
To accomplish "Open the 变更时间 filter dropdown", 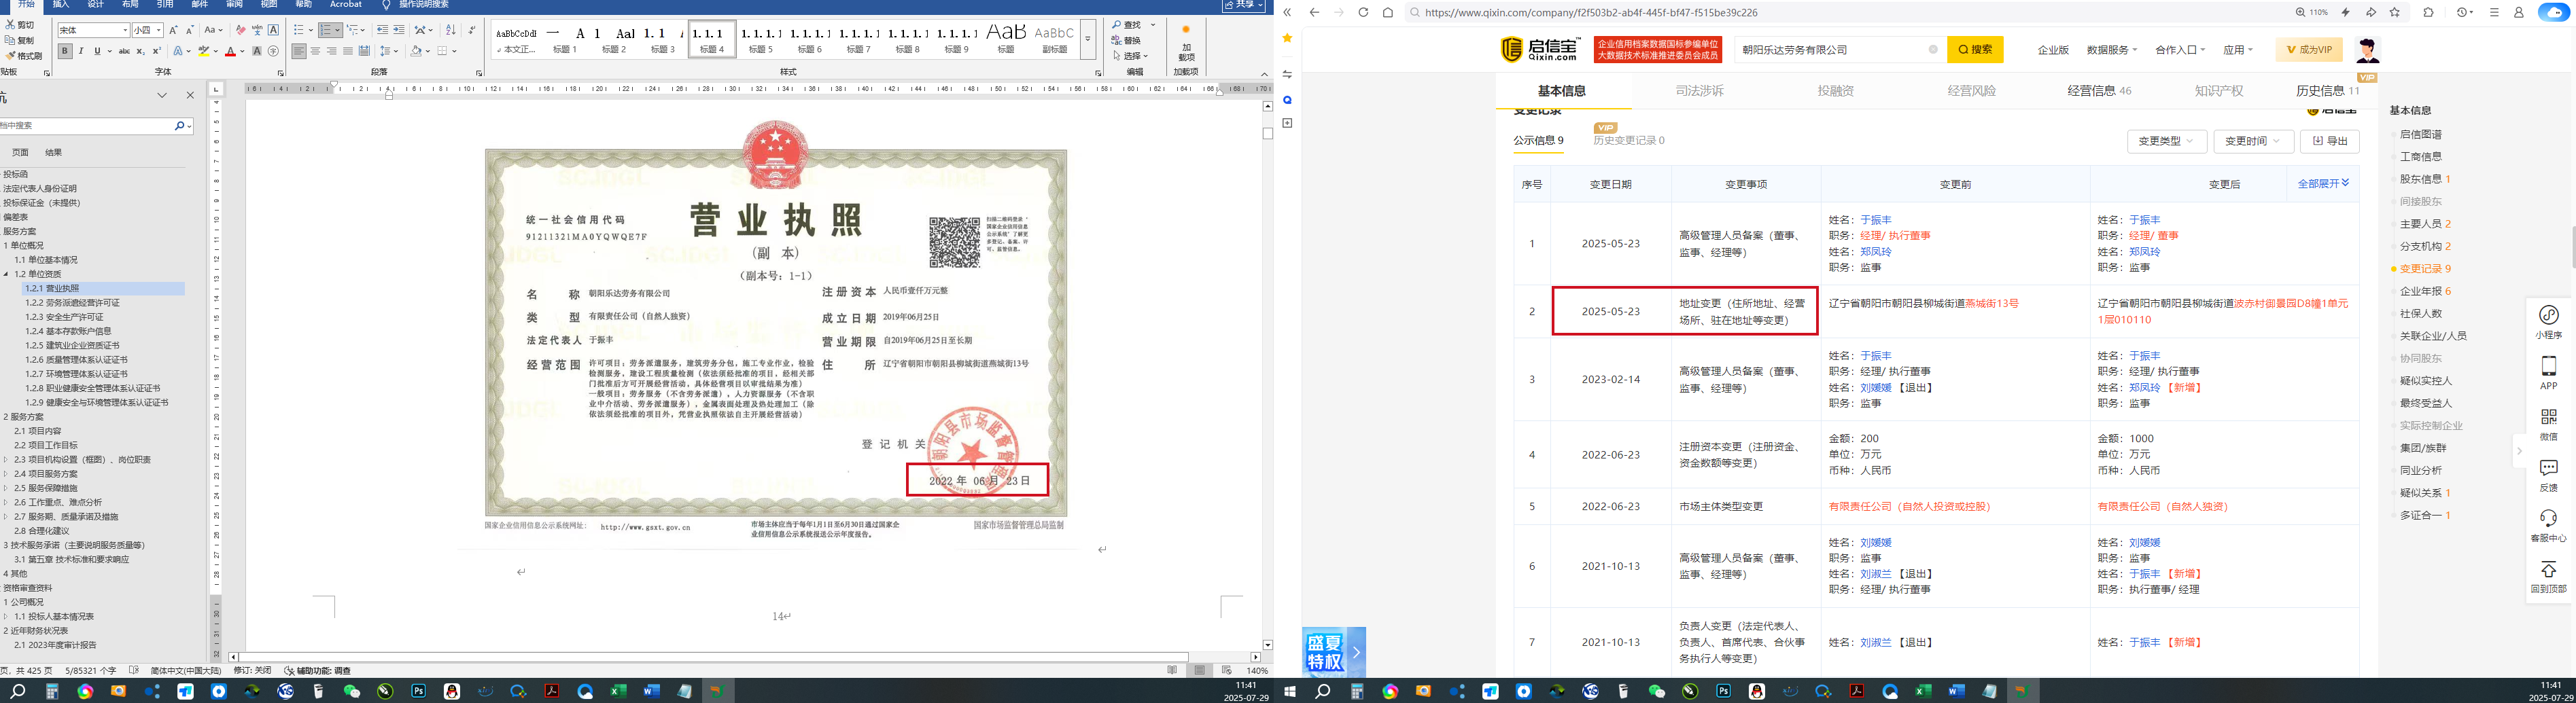I will (2253, 141).
